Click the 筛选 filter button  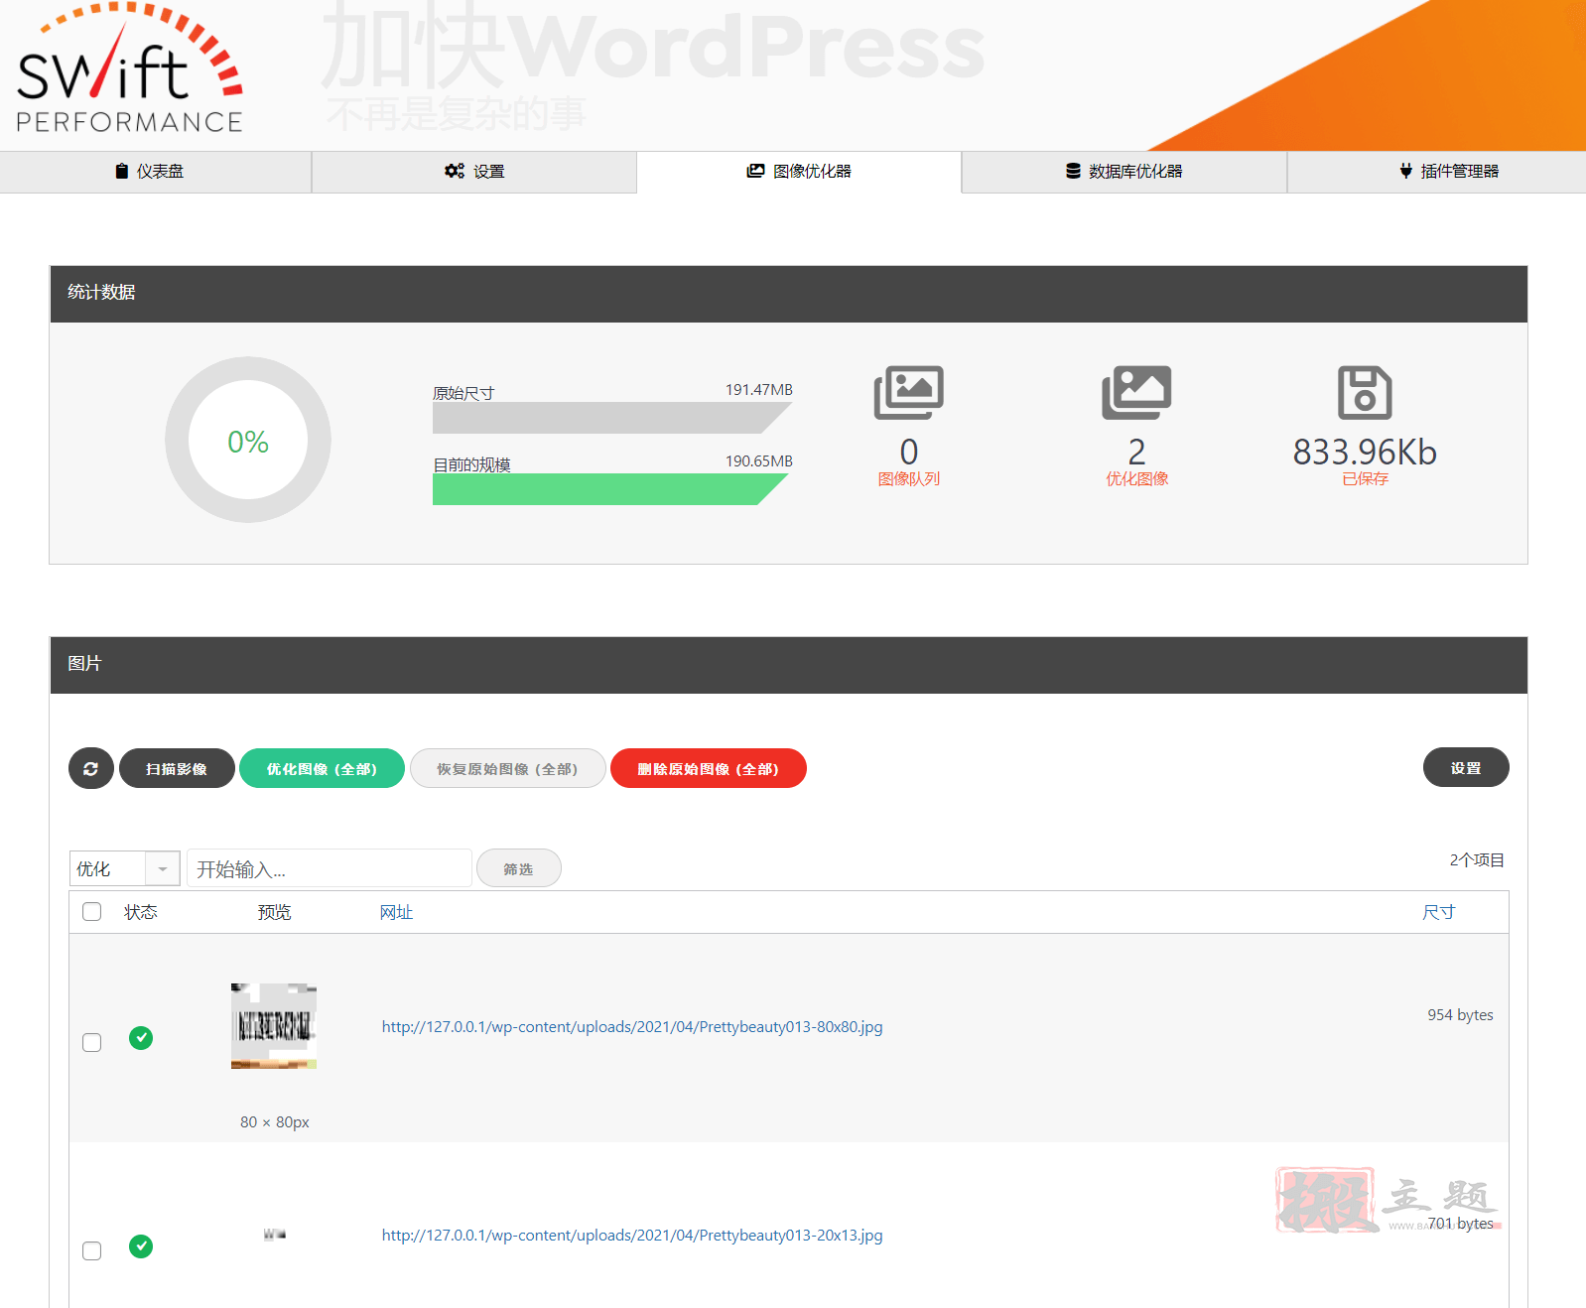[x=518, y=868]
